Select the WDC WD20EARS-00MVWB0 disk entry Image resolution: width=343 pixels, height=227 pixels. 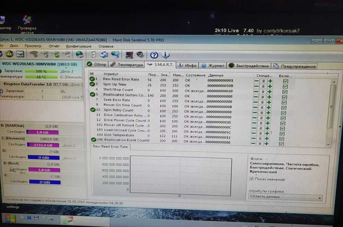coord(42,71)
